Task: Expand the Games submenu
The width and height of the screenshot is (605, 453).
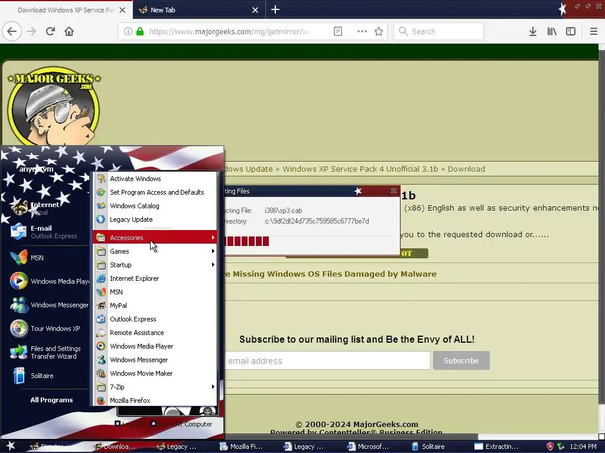Action: (x=155, y=251)
